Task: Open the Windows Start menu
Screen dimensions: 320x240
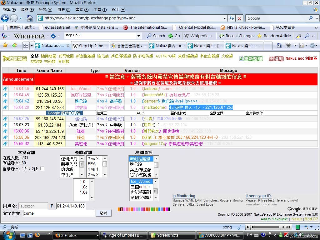Action: click(x=9, y=234)
